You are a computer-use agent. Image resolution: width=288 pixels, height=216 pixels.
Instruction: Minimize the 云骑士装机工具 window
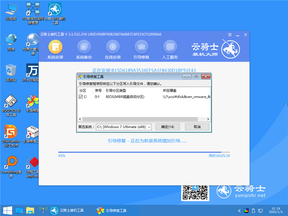(x=238, y=35)
